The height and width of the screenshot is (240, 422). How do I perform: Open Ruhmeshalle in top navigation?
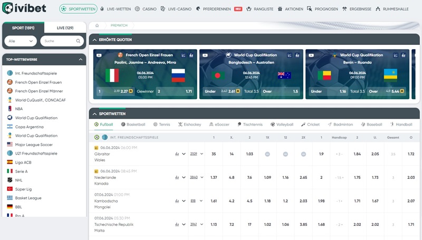click(392, 9)
